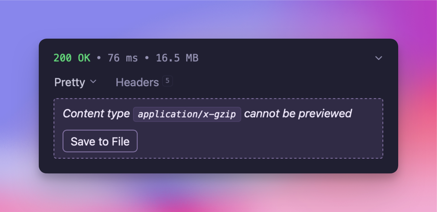Click the 76 ms response time

coord(122,58)
